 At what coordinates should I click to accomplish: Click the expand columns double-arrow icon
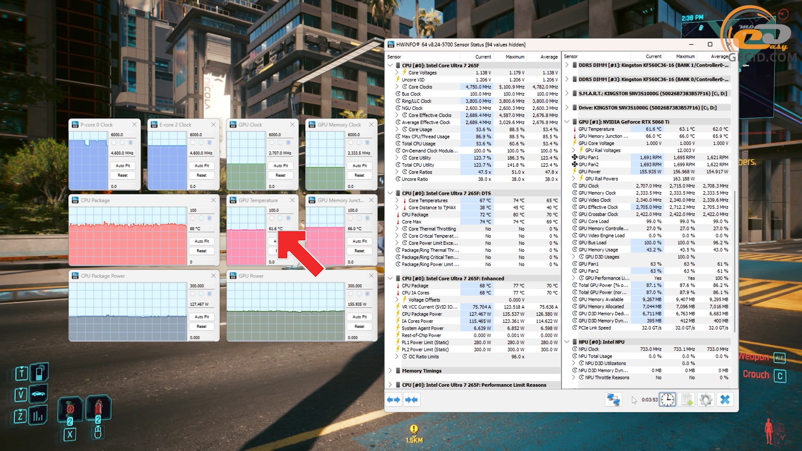393,400
